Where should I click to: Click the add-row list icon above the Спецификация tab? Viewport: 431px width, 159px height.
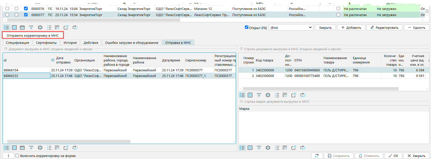pos(57,28)
